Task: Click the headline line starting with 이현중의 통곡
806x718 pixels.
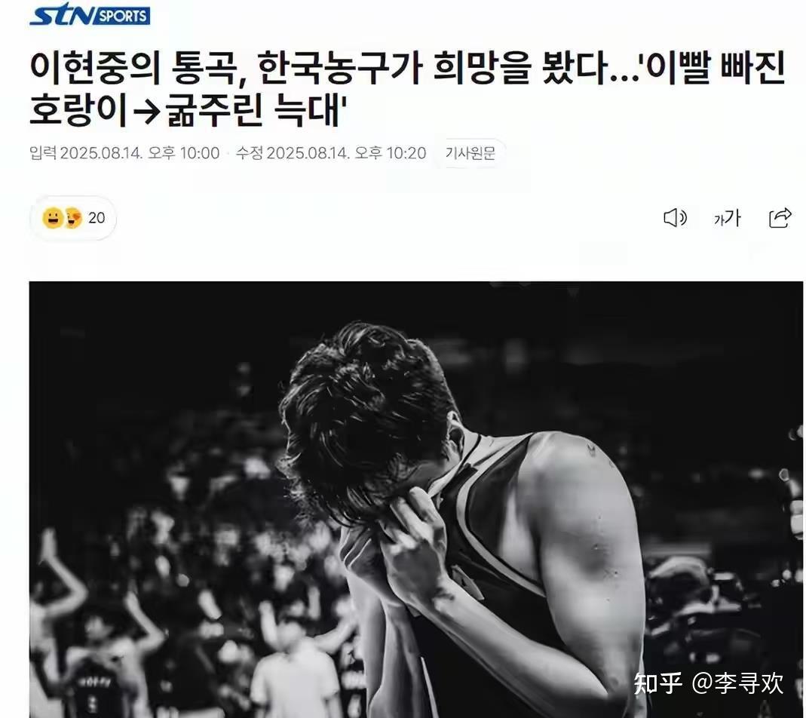Action: tap(408, 69)
